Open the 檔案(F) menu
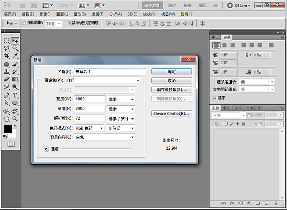The width and height of the screenshot is (287, 210). 10,14
